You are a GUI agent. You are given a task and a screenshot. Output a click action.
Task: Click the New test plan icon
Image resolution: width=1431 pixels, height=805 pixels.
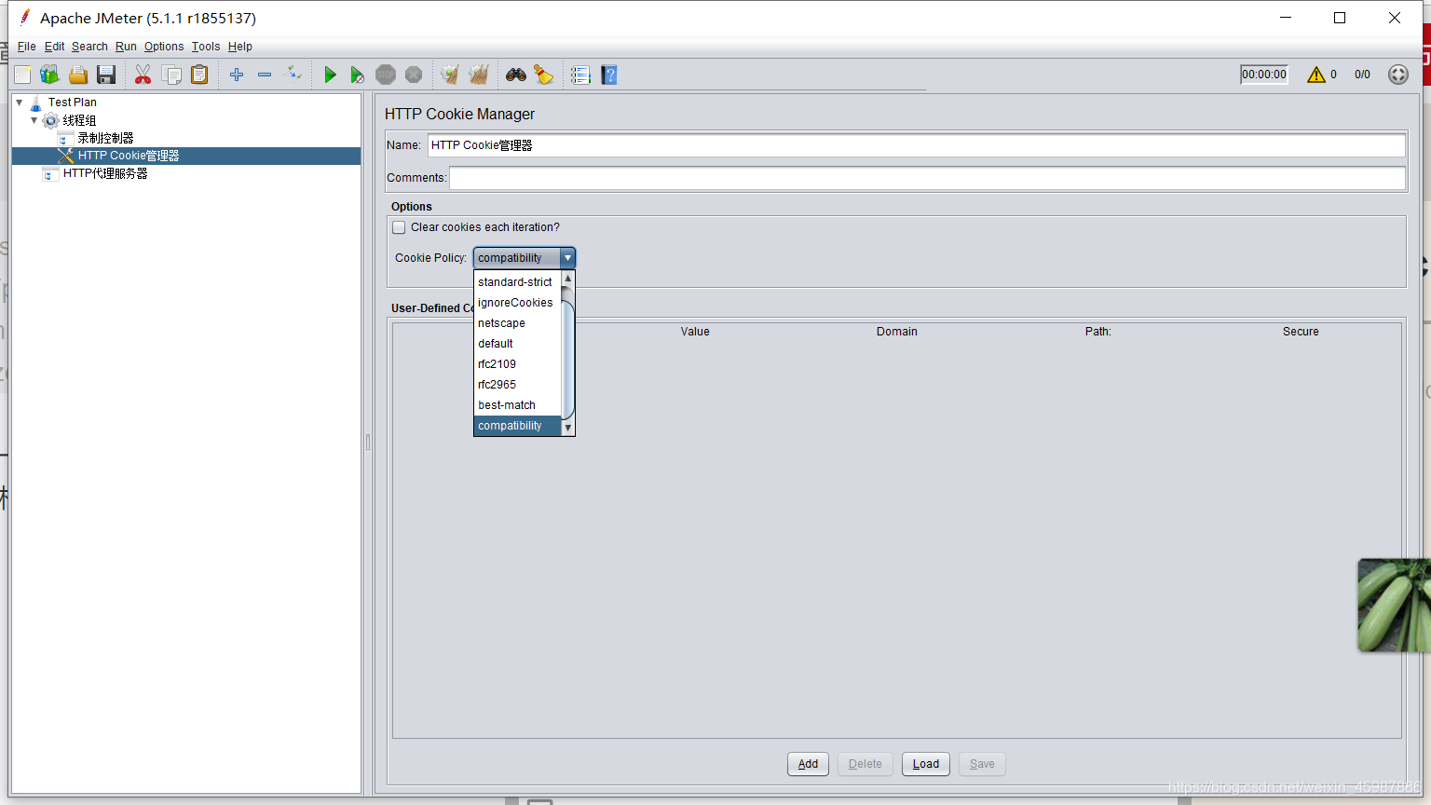[x=22, y=75]
